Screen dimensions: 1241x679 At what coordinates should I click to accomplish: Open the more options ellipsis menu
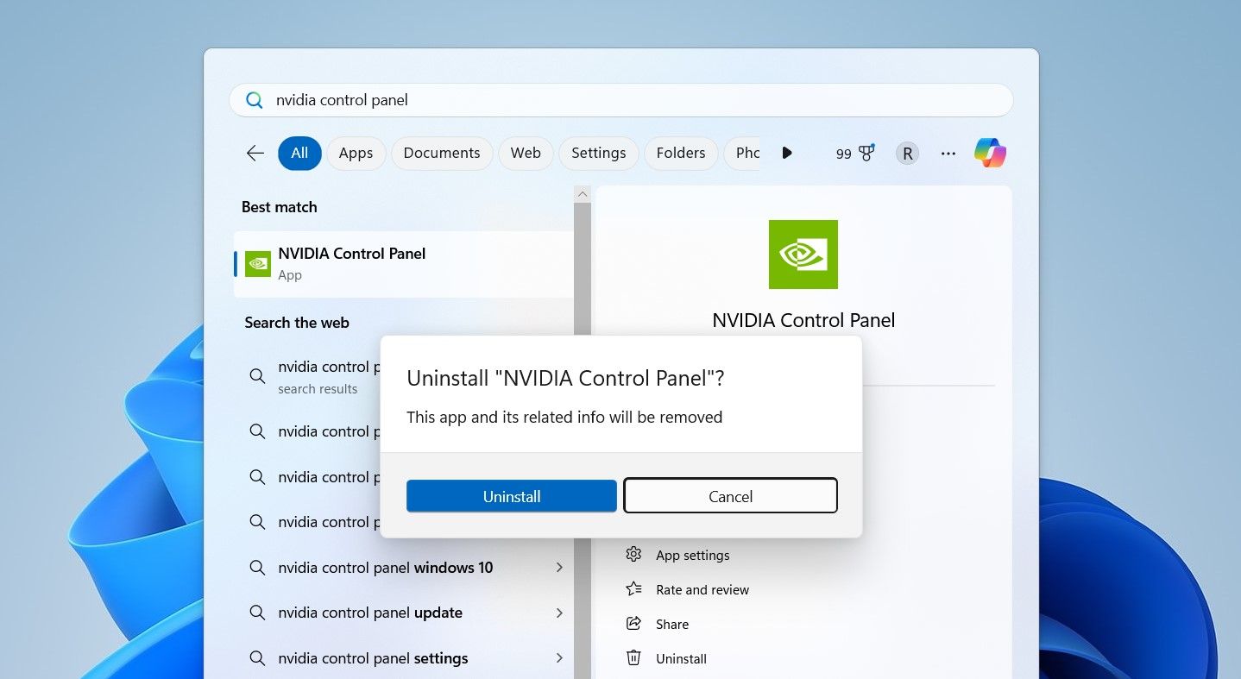click(x=948, y=153)
